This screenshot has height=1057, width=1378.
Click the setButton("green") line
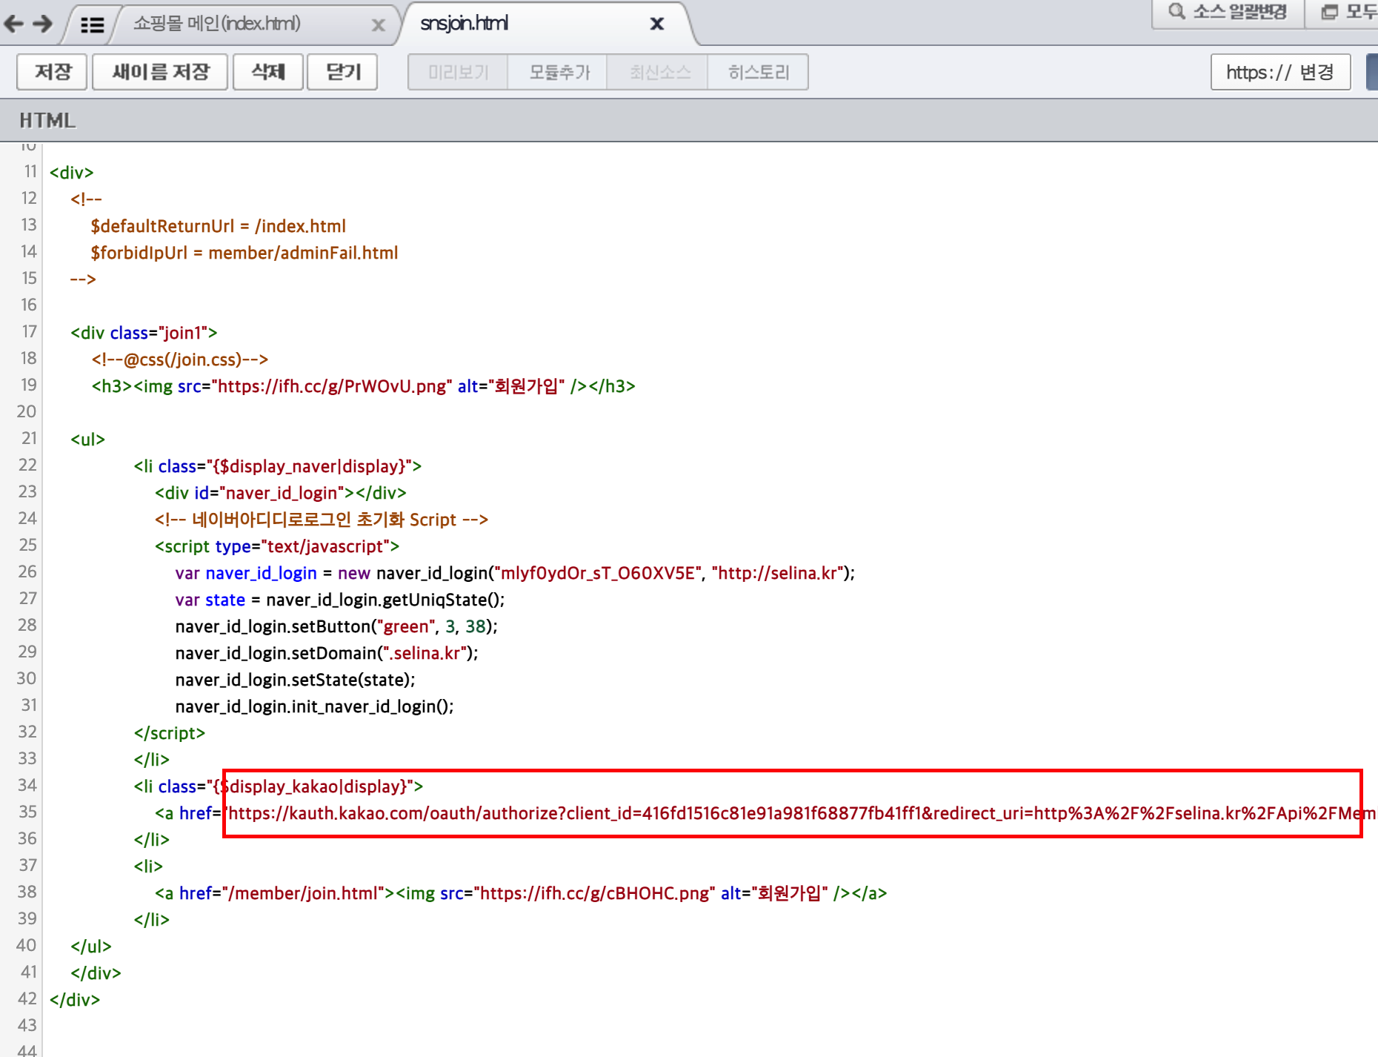click(336, 626)
